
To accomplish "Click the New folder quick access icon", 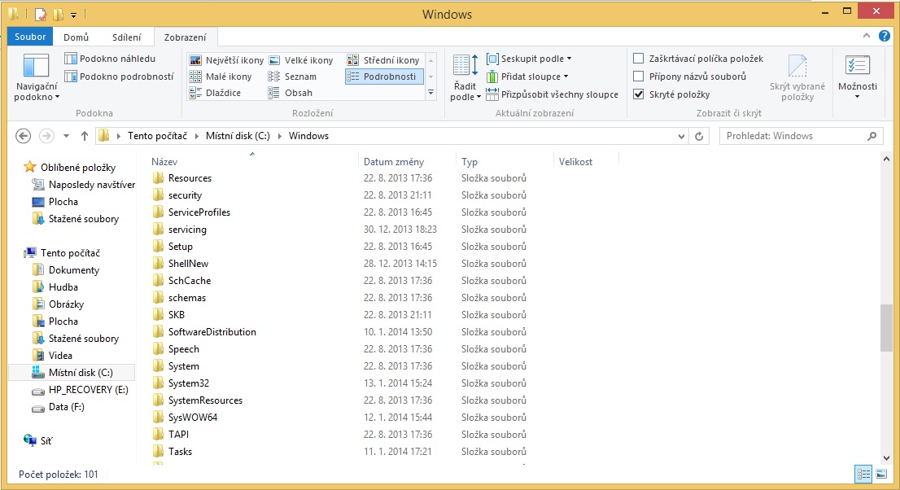I will 58,14.
